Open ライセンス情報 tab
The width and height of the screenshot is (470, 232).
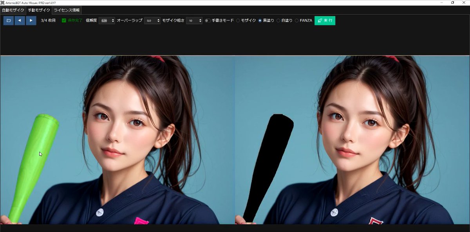pos(67,10)
